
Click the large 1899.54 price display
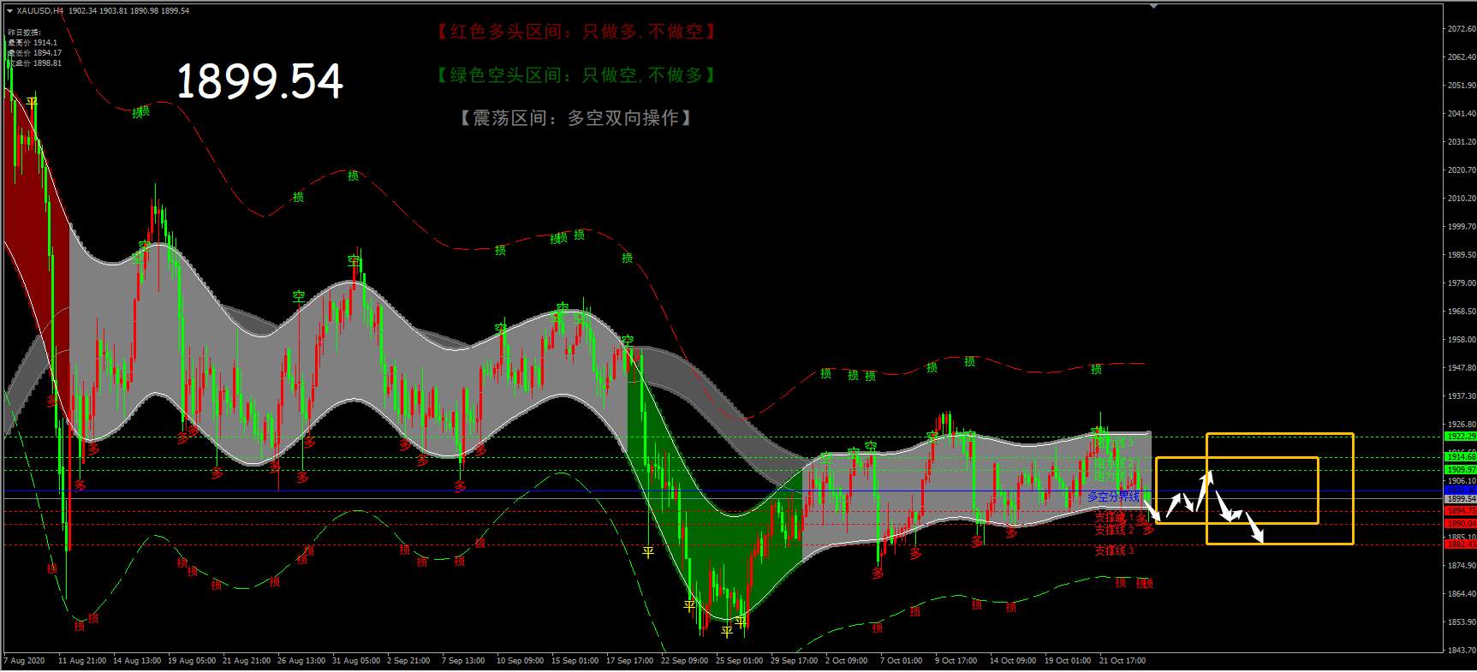(259, 81)
